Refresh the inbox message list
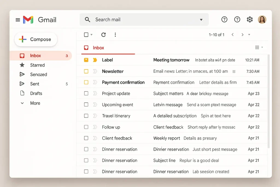Screen dimensions: 280x187 pyautogui.click(x=103, y=35)
